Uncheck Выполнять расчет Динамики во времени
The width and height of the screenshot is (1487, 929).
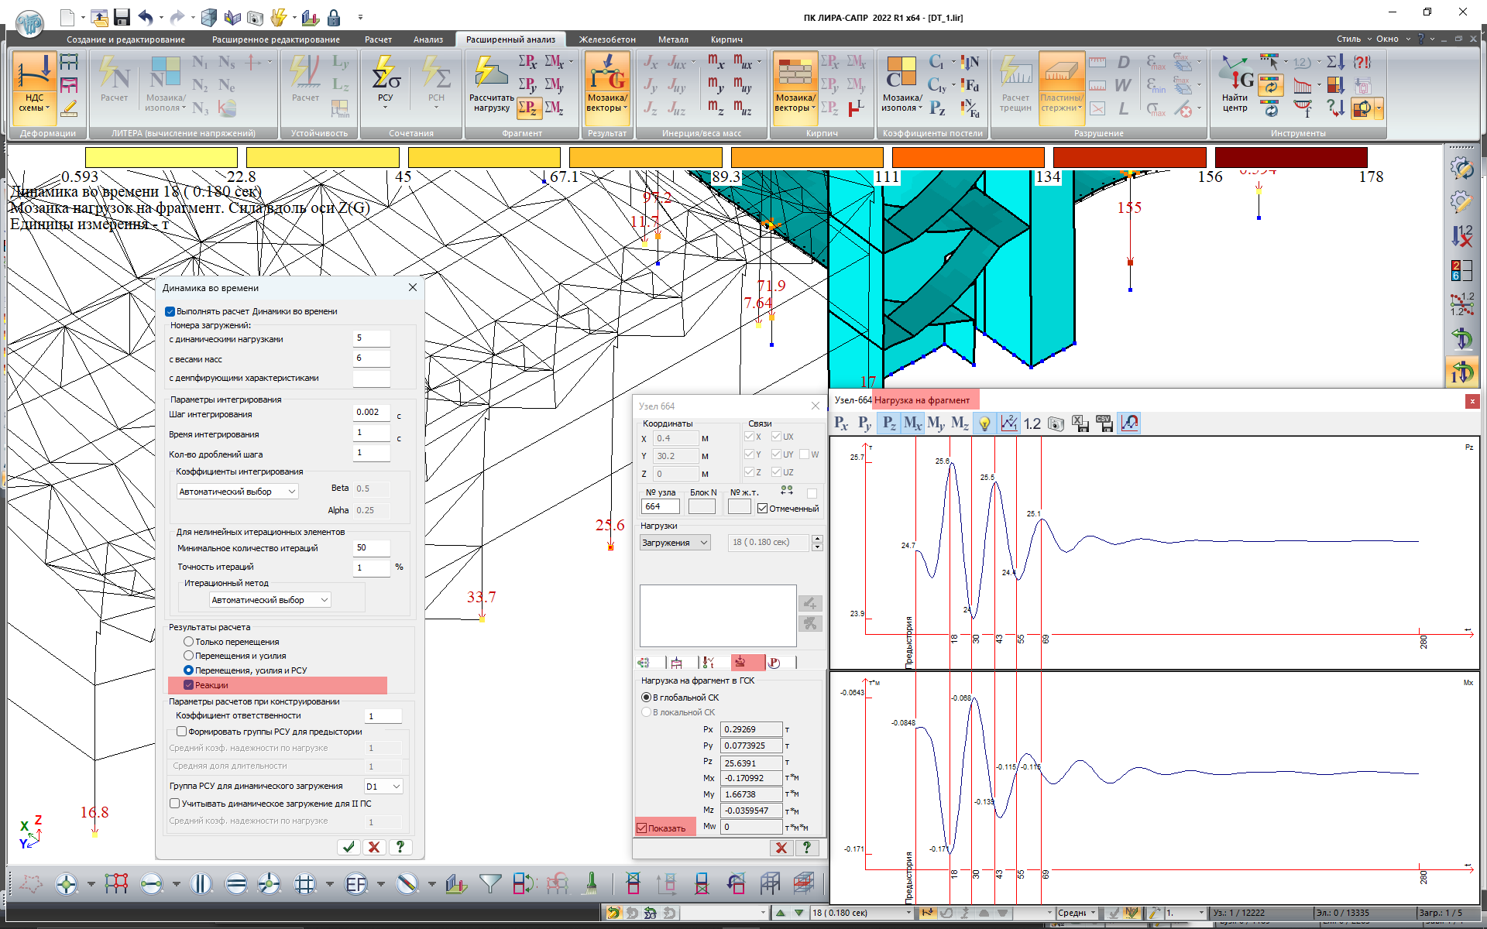(x=170, y=311)
